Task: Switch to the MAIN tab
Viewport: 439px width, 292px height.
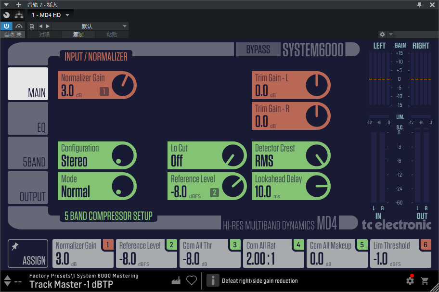Action: pos(28,84)
